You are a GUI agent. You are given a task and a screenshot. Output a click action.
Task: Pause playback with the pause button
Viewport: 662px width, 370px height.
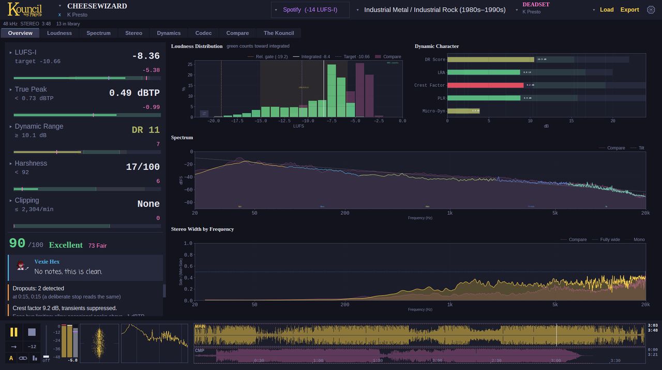point(14,332)
